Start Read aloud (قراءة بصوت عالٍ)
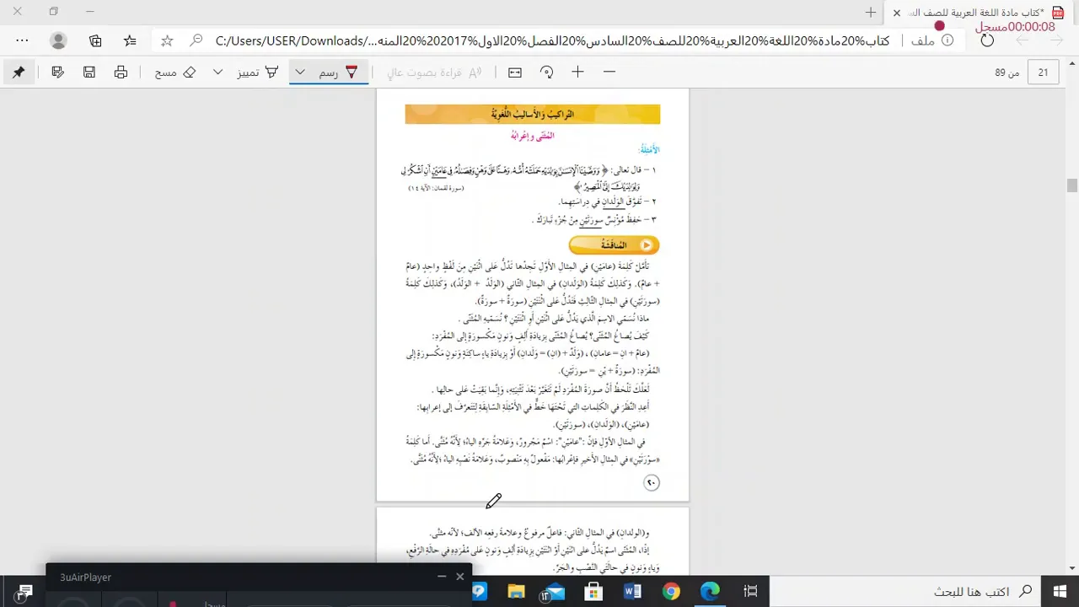 pyautogui.click(x=434, y=73)
